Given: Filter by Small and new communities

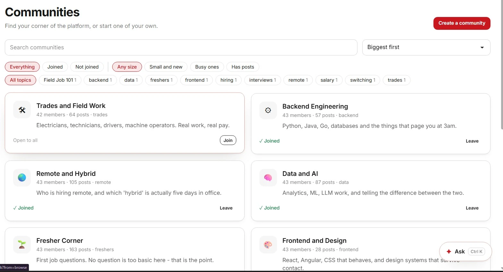Looking at the screenshot, I should tap(166, 67).
